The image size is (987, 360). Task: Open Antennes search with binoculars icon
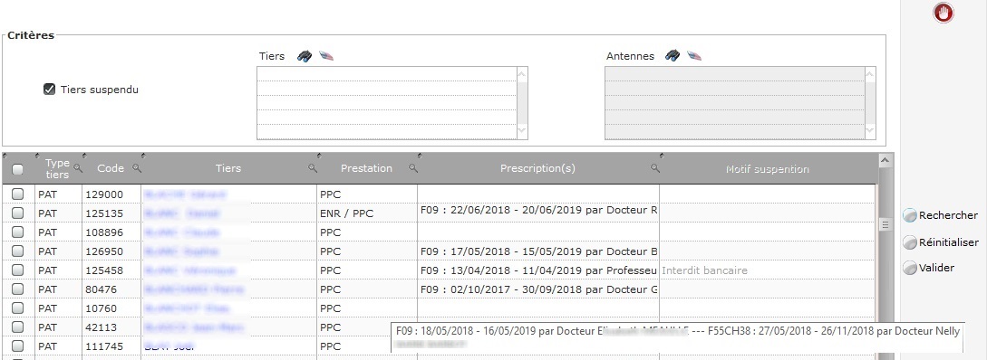(x=673, y=56)
